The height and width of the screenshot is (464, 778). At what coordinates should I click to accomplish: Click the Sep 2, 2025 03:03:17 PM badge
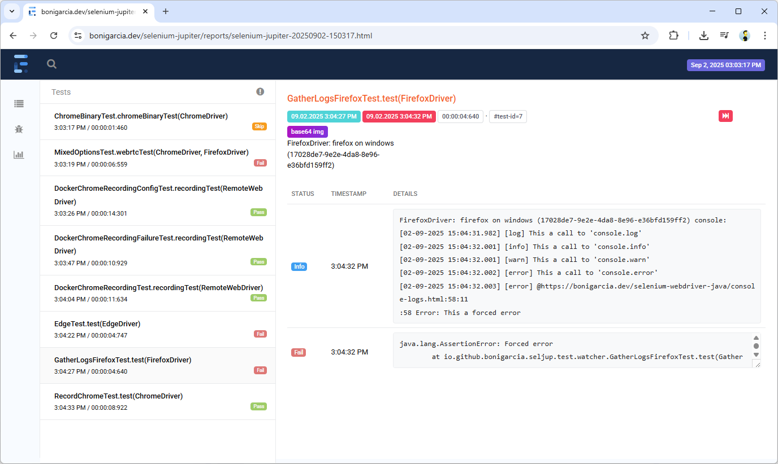pos(726,65)
